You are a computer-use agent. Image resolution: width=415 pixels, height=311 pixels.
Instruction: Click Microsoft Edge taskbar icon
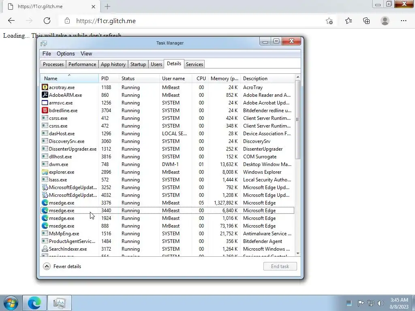[35, 303]
